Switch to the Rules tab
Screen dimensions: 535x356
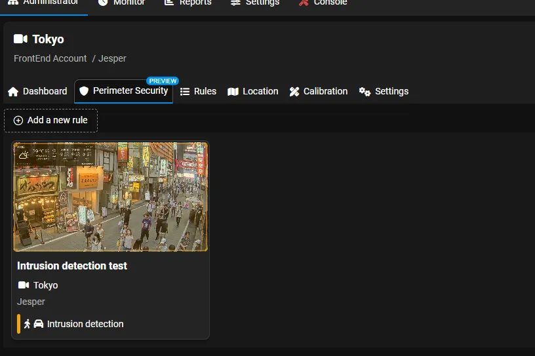198,92
